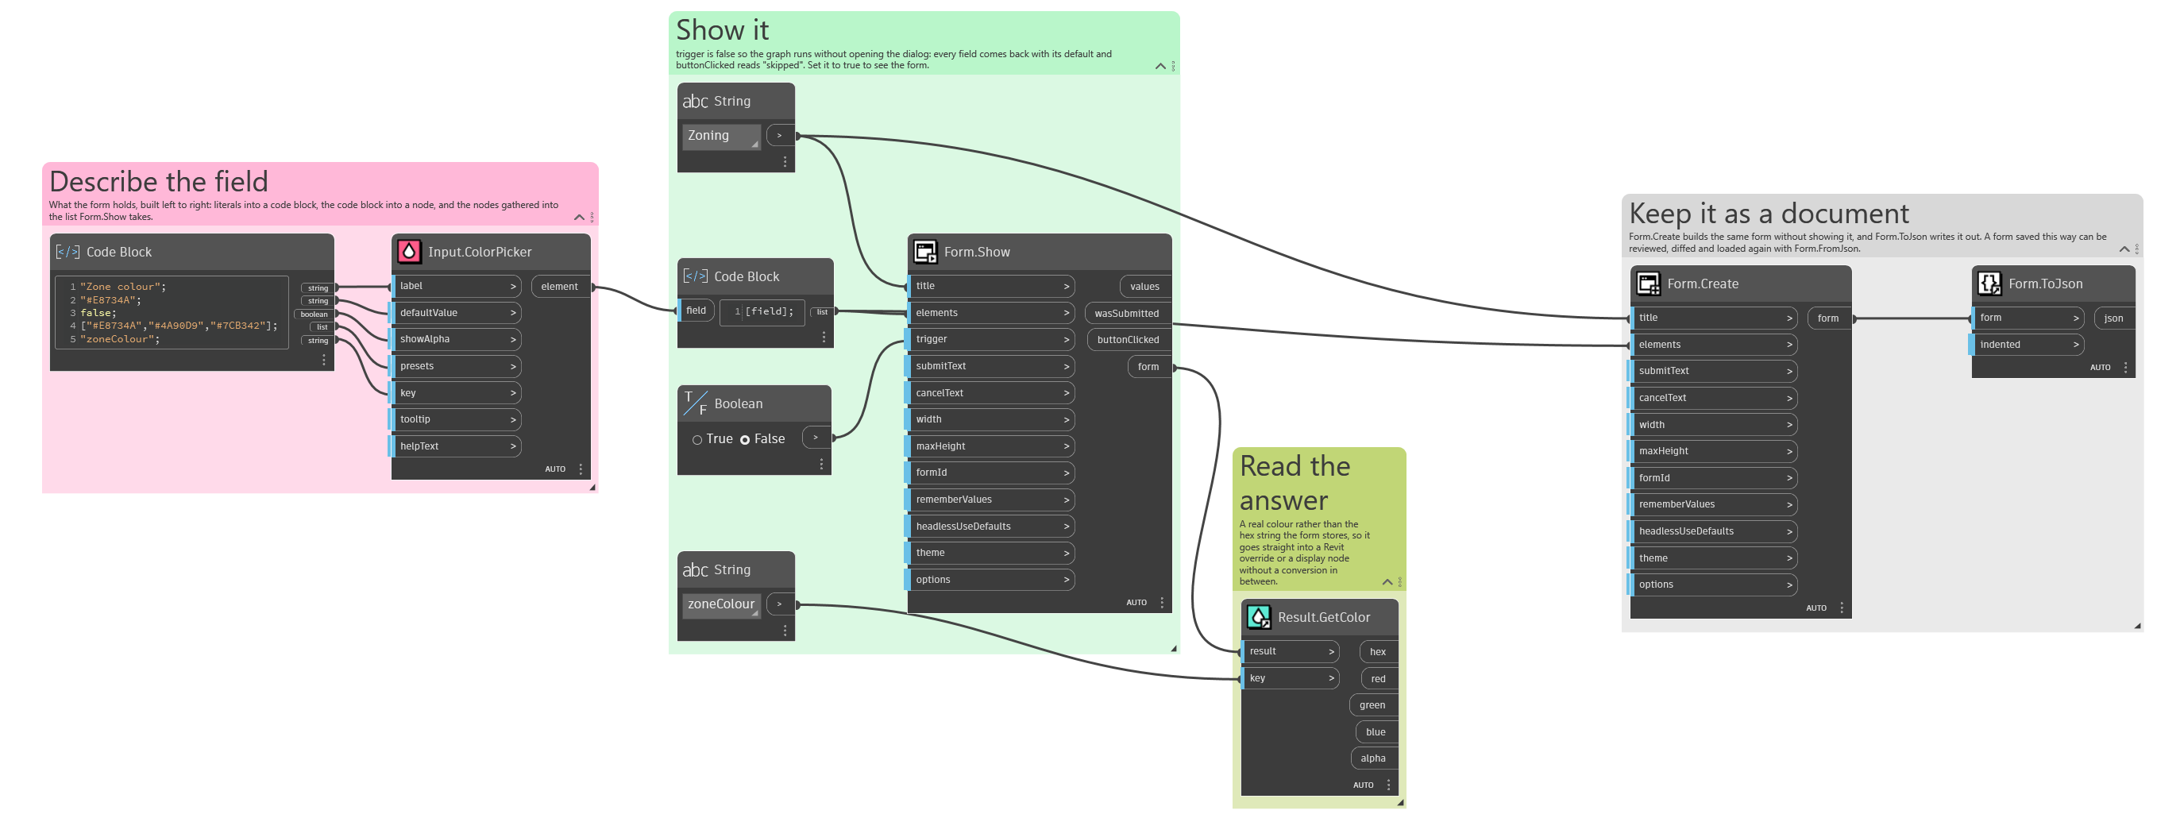2184x818 pixels.
Task: Click the Zoning text field in String node
Action: coord(721,136)
